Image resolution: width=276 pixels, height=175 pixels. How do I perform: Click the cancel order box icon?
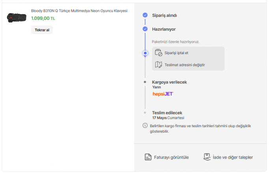click(x=159, y=53)
